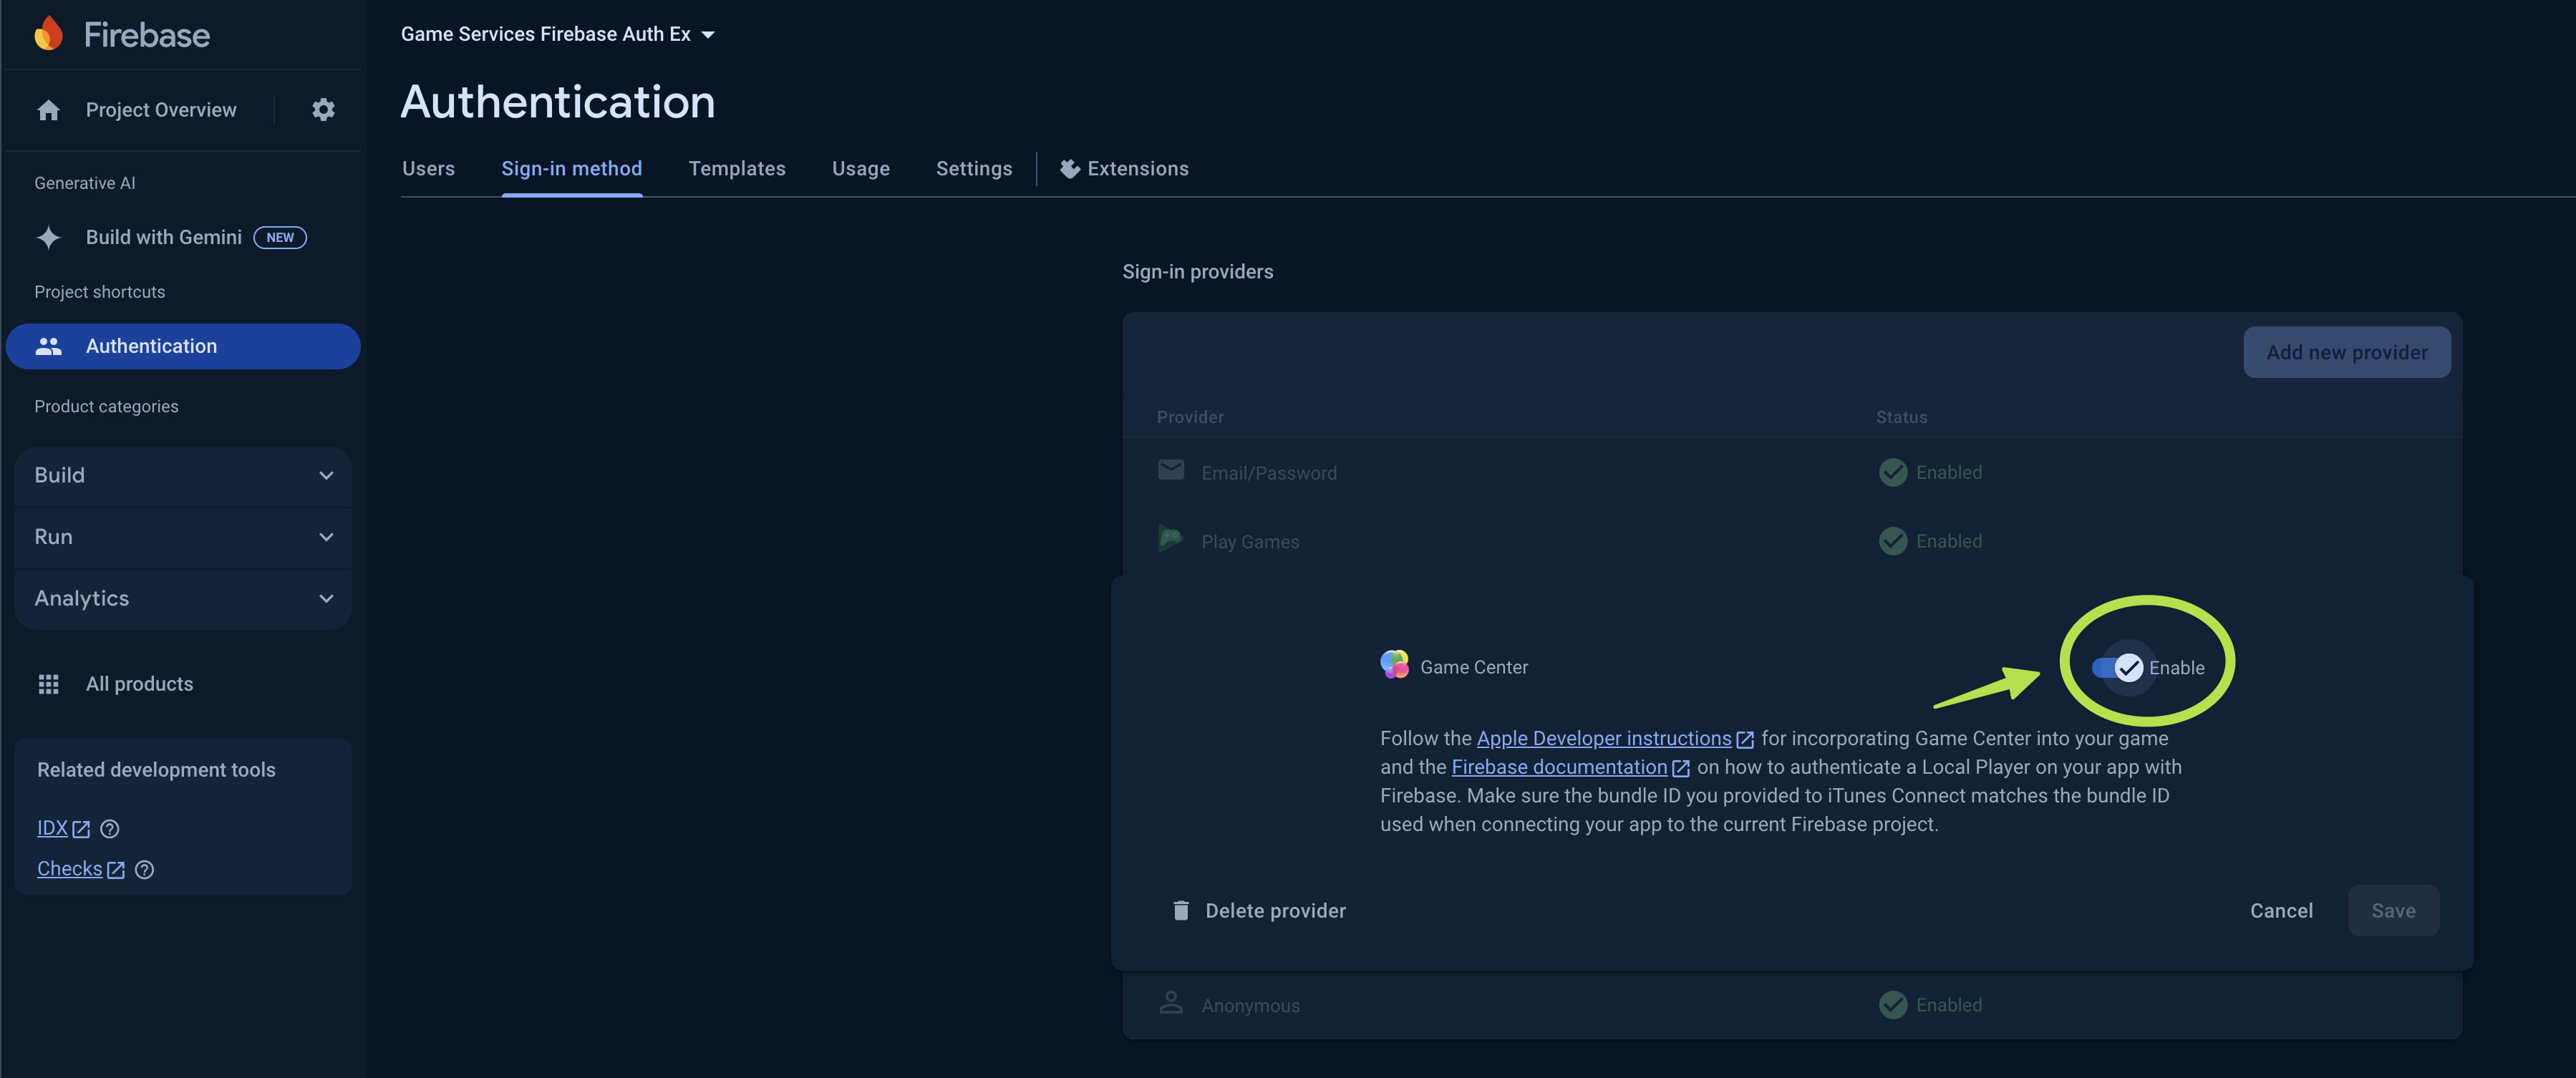Screen dimensions: 2576x1078
Task: Click the Cancel button
Action: point(2281,910)
